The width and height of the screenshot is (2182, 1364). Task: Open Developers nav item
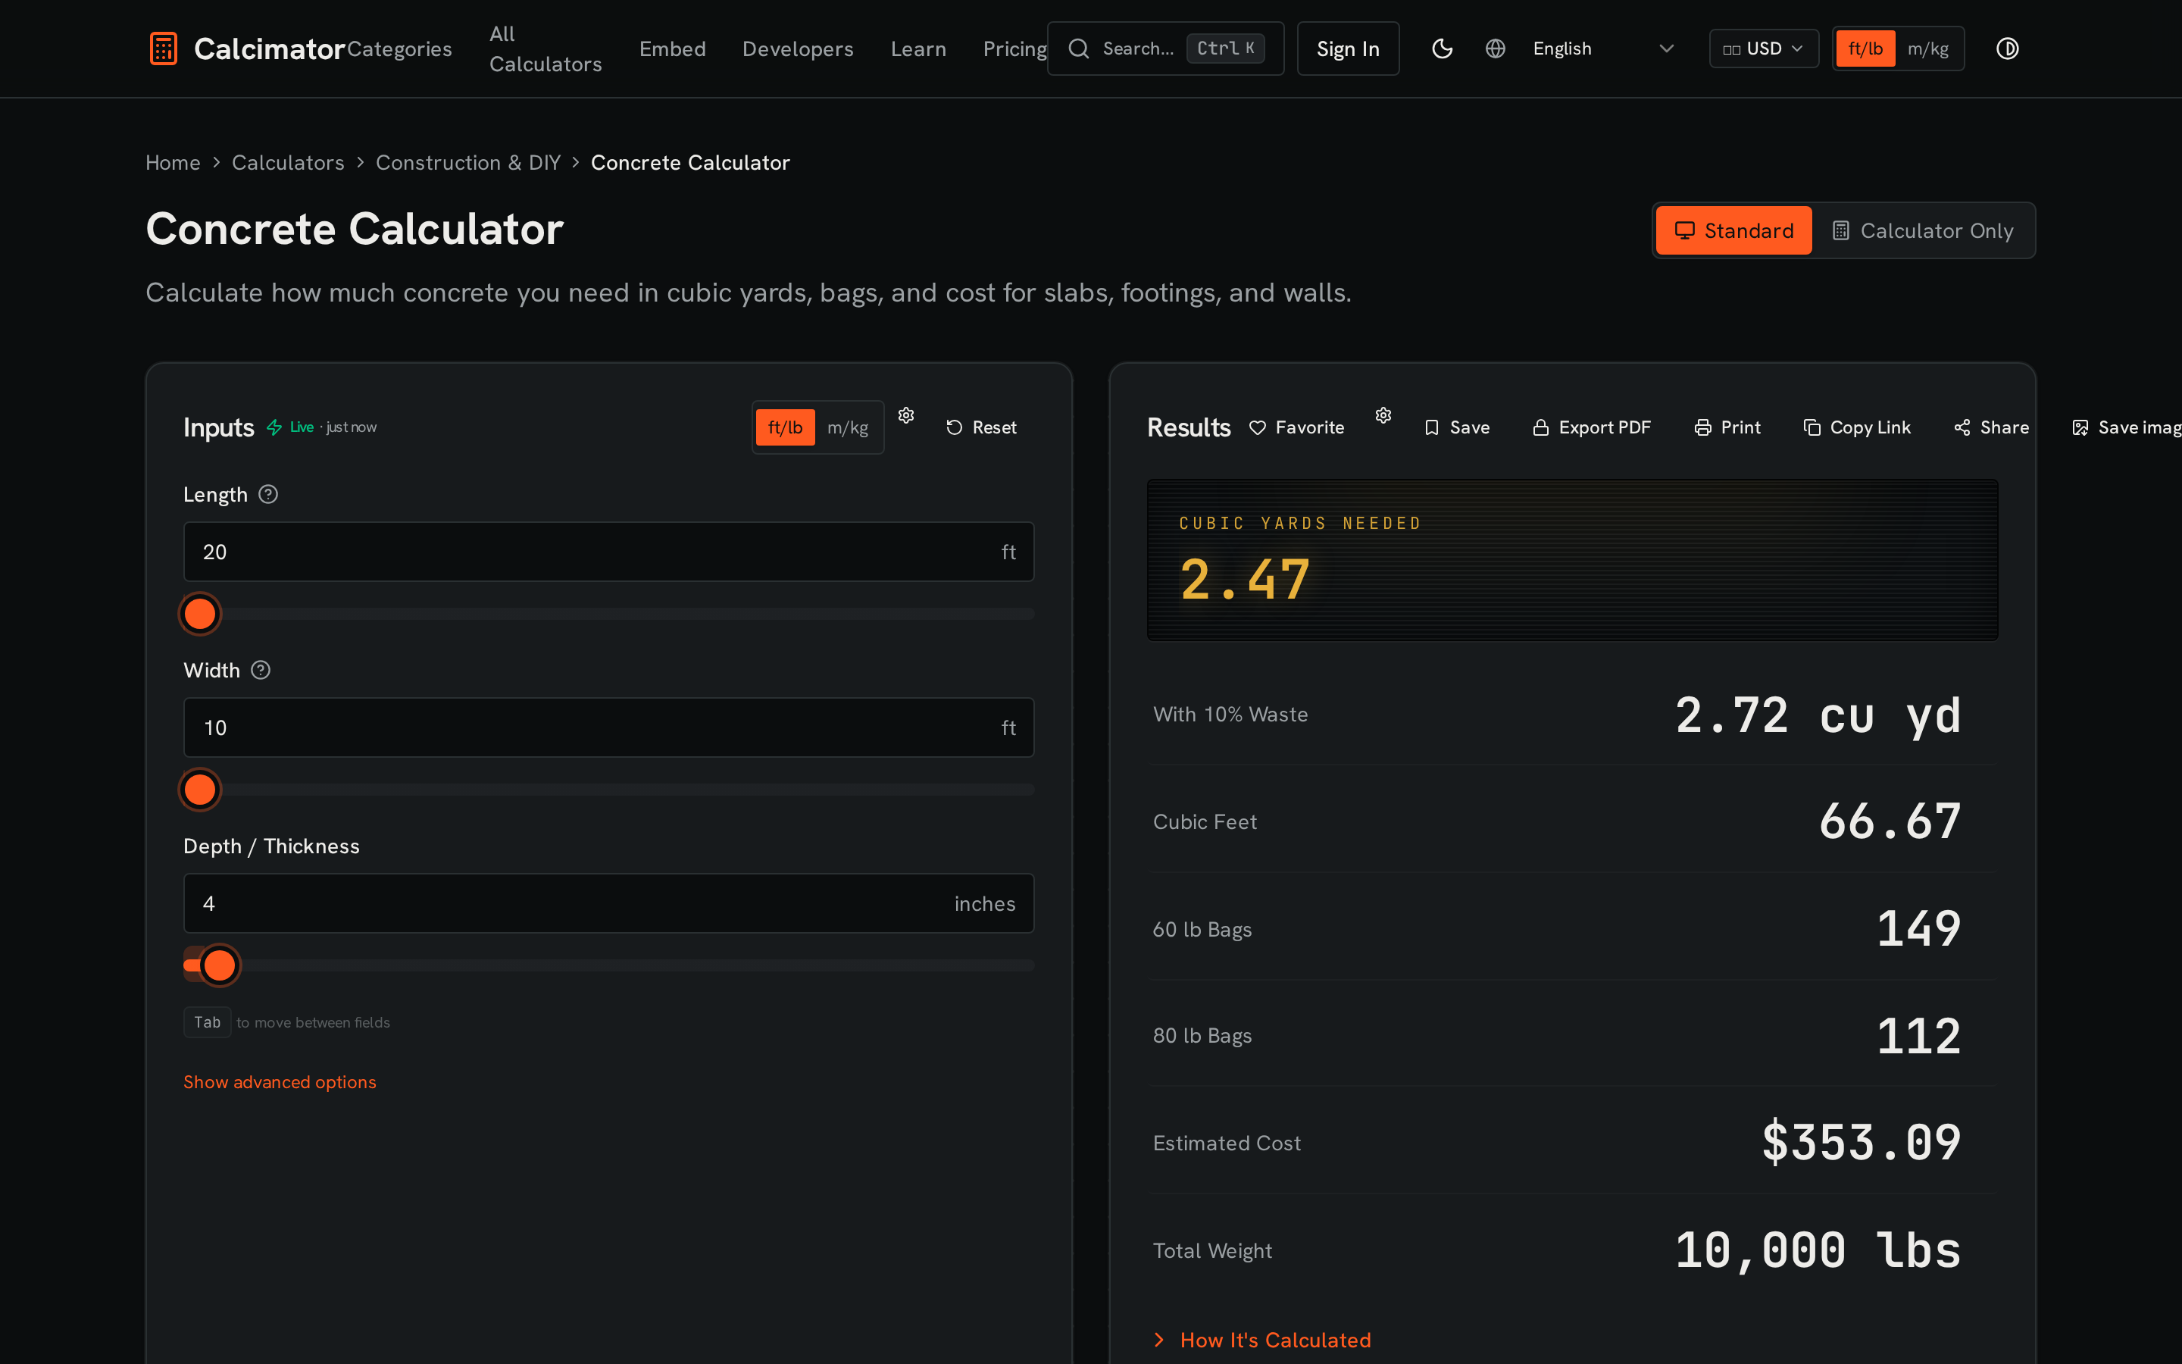[x=798, y=48]
